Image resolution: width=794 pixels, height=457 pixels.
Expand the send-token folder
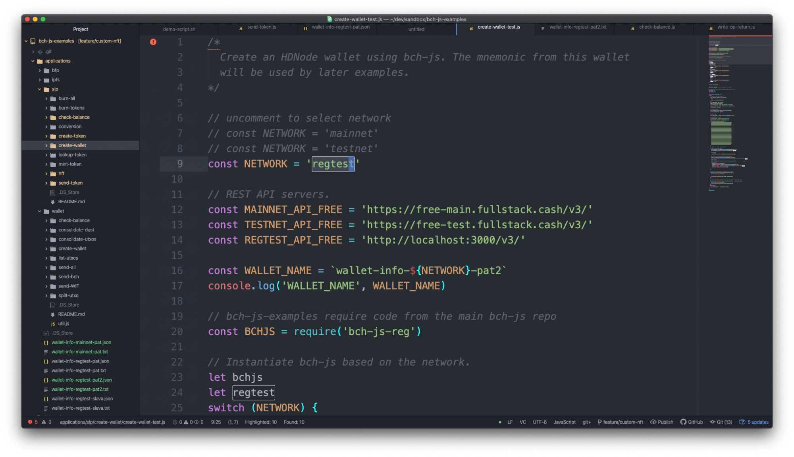coord(46,183)
